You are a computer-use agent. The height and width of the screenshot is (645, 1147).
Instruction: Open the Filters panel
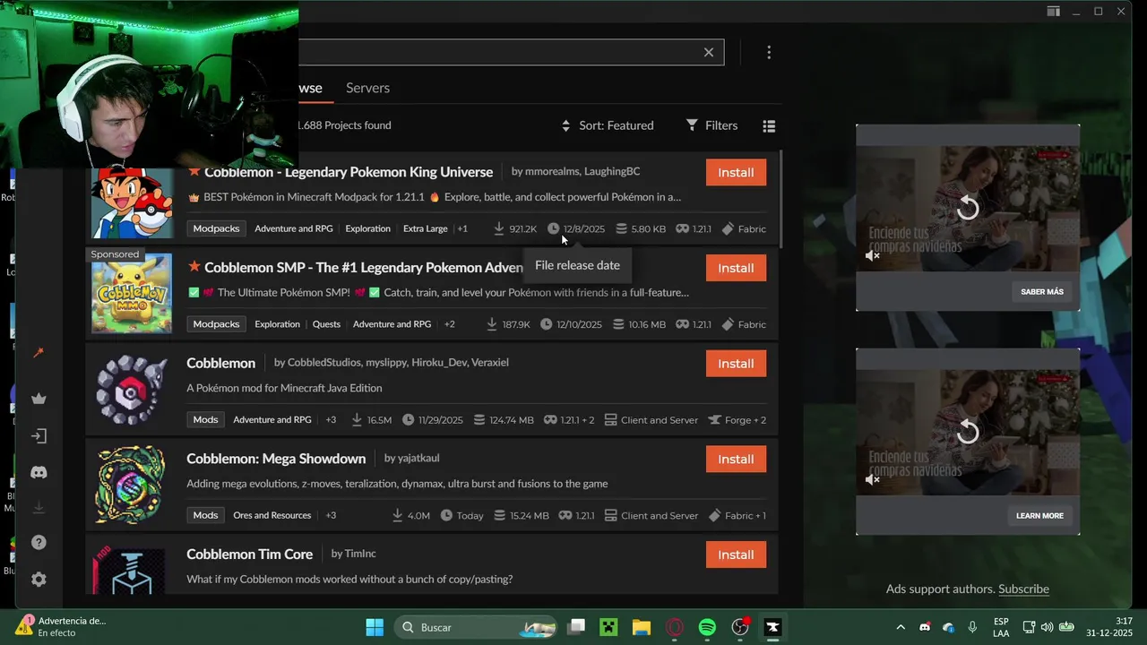[711, 125]
